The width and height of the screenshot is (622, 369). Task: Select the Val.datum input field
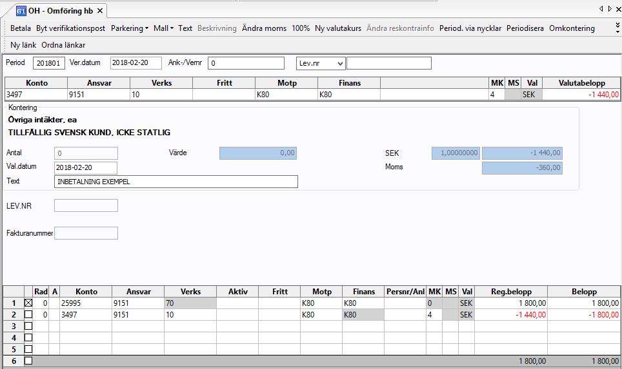[x=86, y=167]
